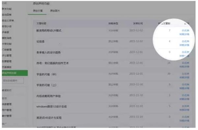
Task: Click article title 表单输入的设计趋势
Action: 49,52
